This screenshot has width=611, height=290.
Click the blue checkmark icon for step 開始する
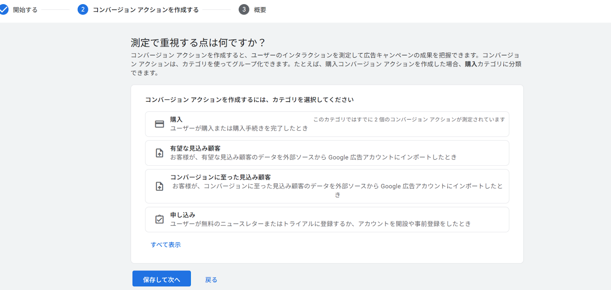tap(4, 10)
